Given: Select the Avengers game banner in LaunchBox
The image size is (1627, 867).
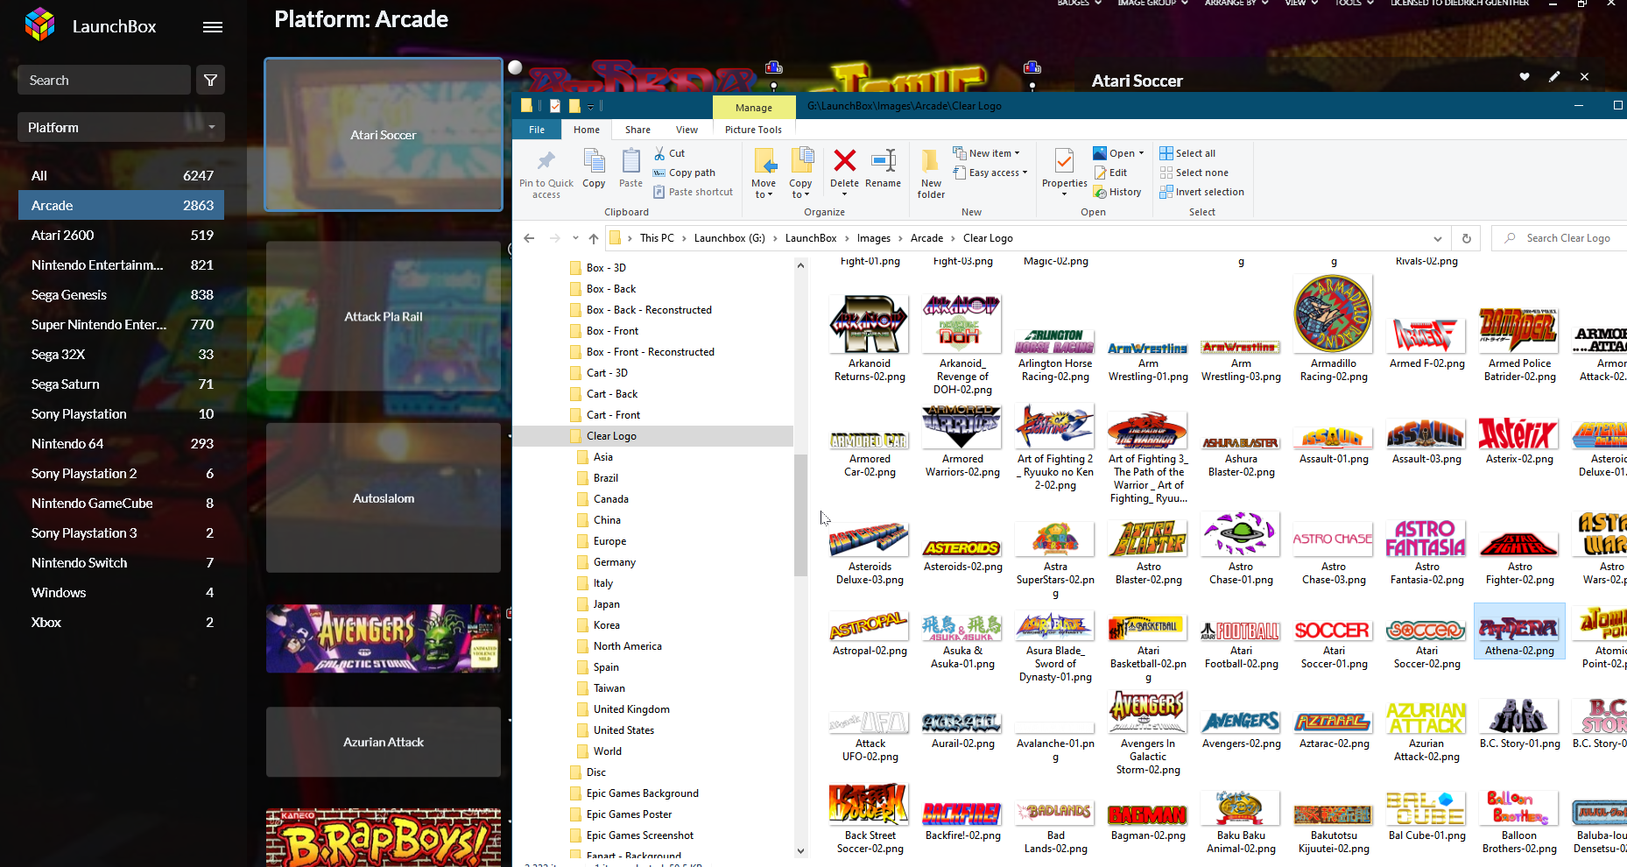Looking at the screenshot, I should click(x=384, y=638).
